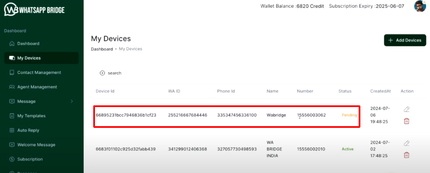This screenshot has width=430, height=173.
Task: Click the Wabridge device name
Action: pyautogui.click(x=276, y=115)
